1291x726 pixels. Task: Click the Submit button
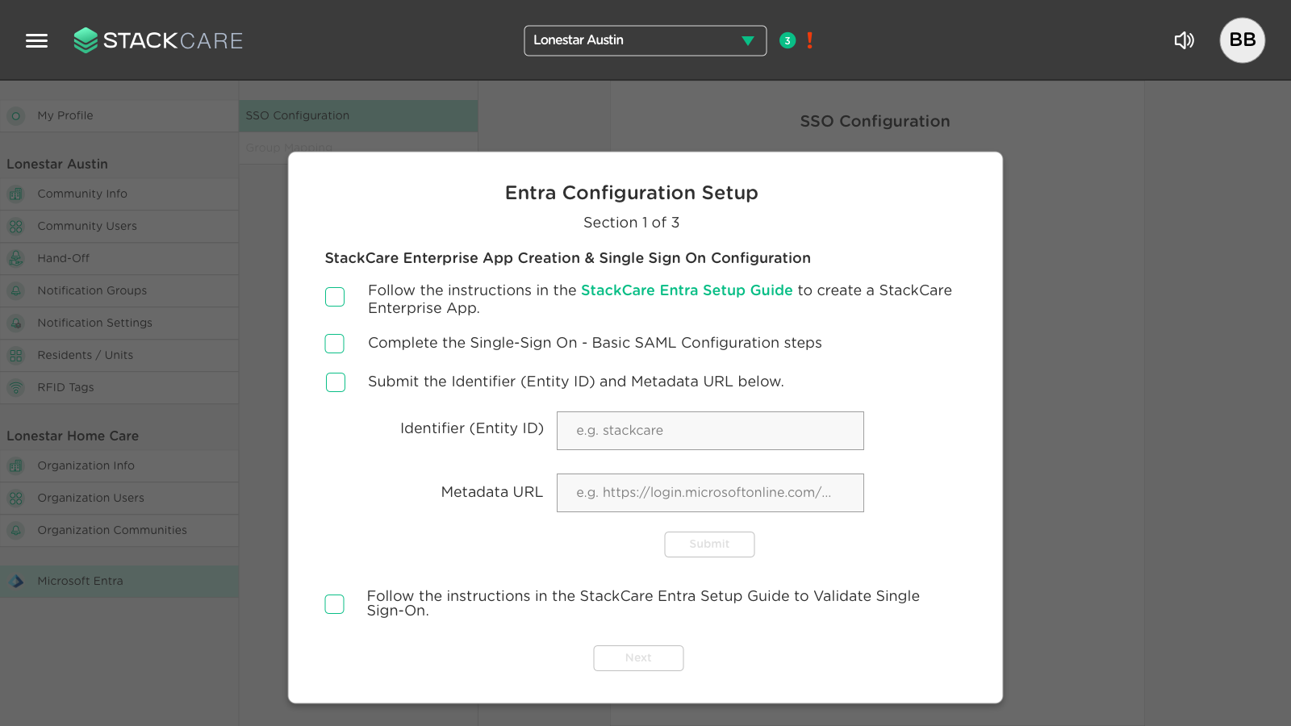(709, 544)
